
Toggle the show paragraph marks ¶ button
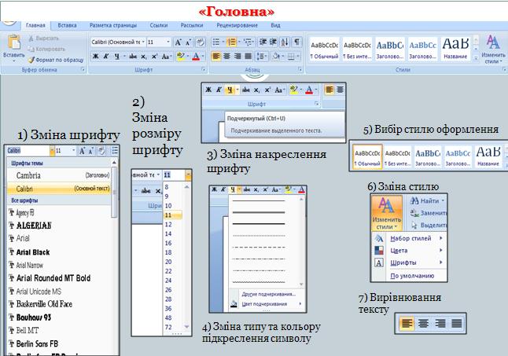296,42
